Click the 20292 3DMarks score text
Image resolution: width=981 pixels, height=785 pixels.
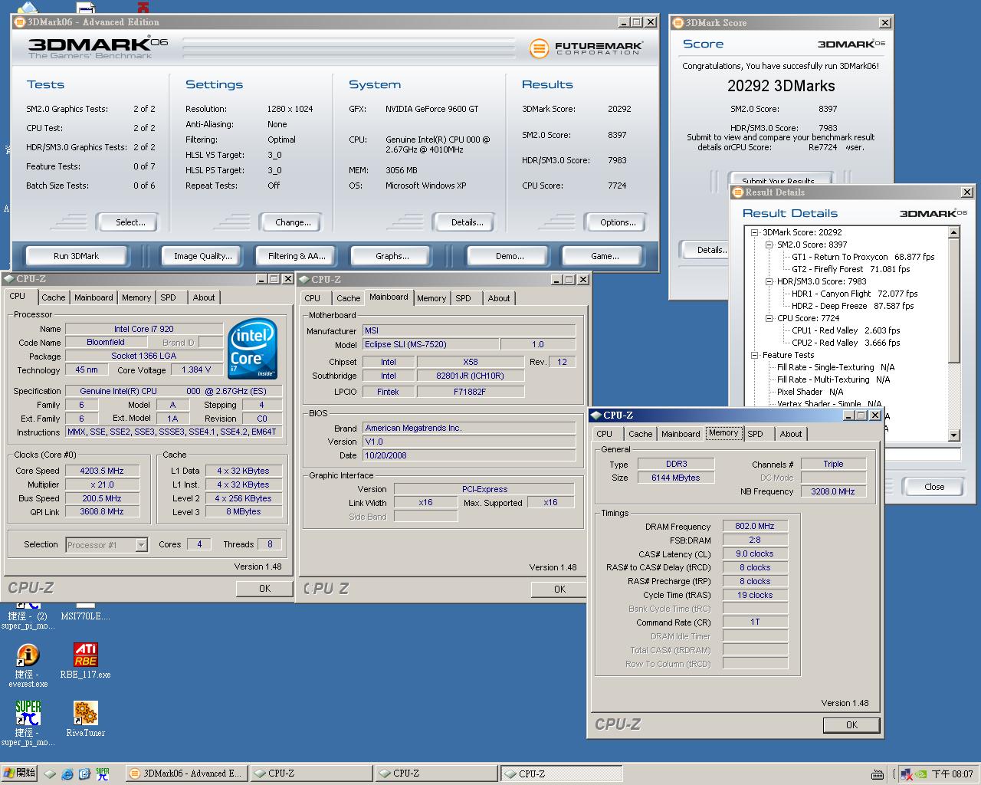coord(781,86)
